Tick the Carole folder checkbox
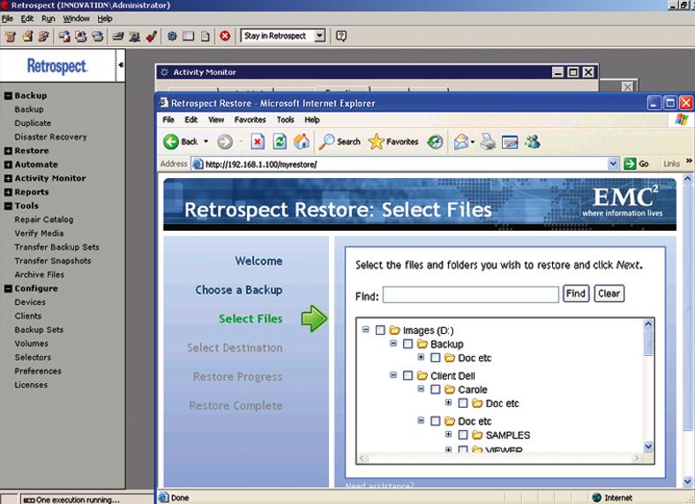This screenshot has width=695, height=504. pos(436,389)
